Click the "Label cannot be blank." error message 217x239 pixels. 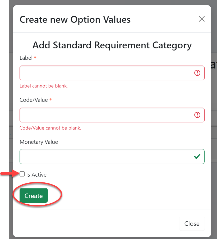44,86
